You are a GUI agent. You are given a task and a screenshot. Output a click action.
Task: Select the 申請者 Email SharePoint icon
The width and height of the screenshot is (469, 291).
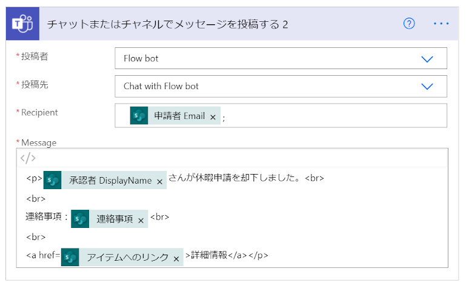click(x=139, y=116)
